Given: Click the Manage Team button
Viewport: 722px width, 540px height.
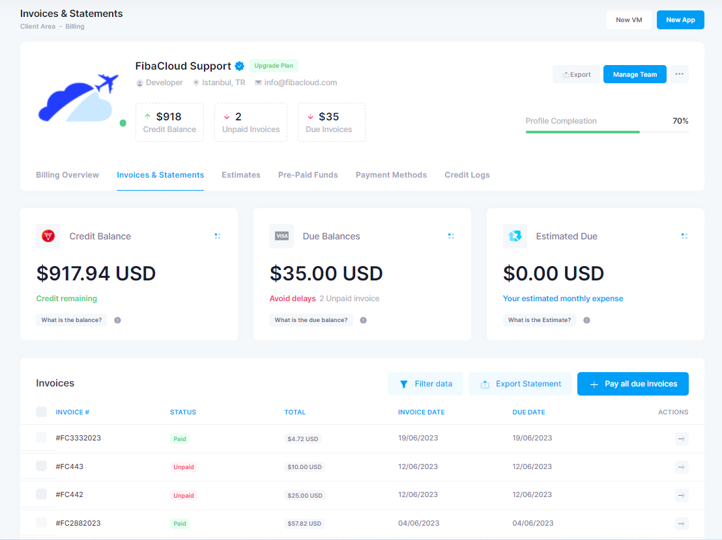Looking at the screenshot, I should (635, 74).
